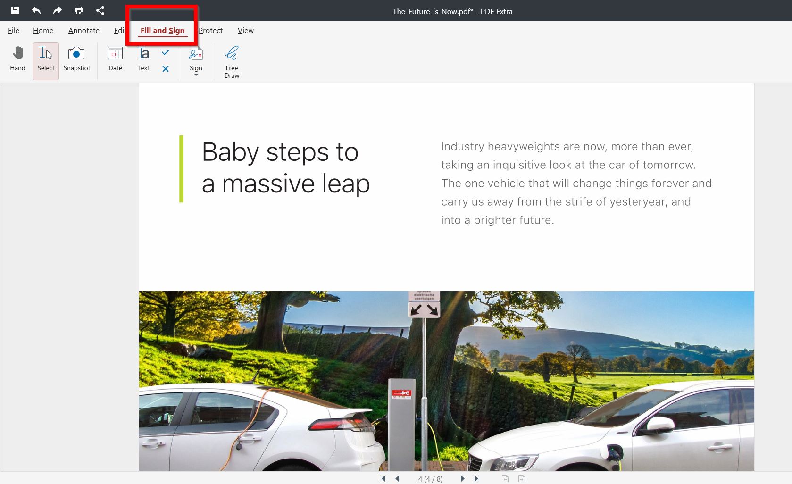Save the PDF document
This screenshot has height=484, width=792.
15,10
